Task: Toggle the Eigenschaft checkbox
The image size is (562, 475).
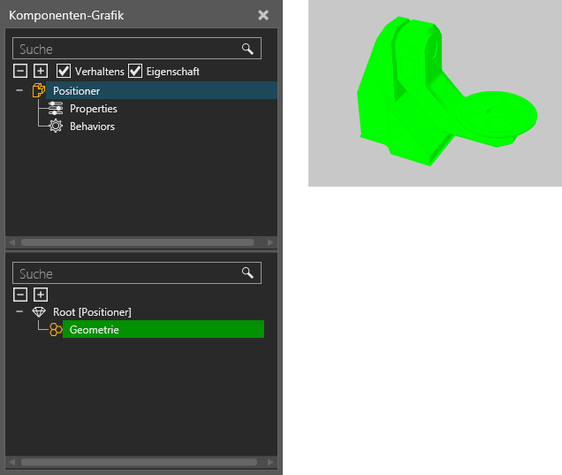Action: click(135, 71)
